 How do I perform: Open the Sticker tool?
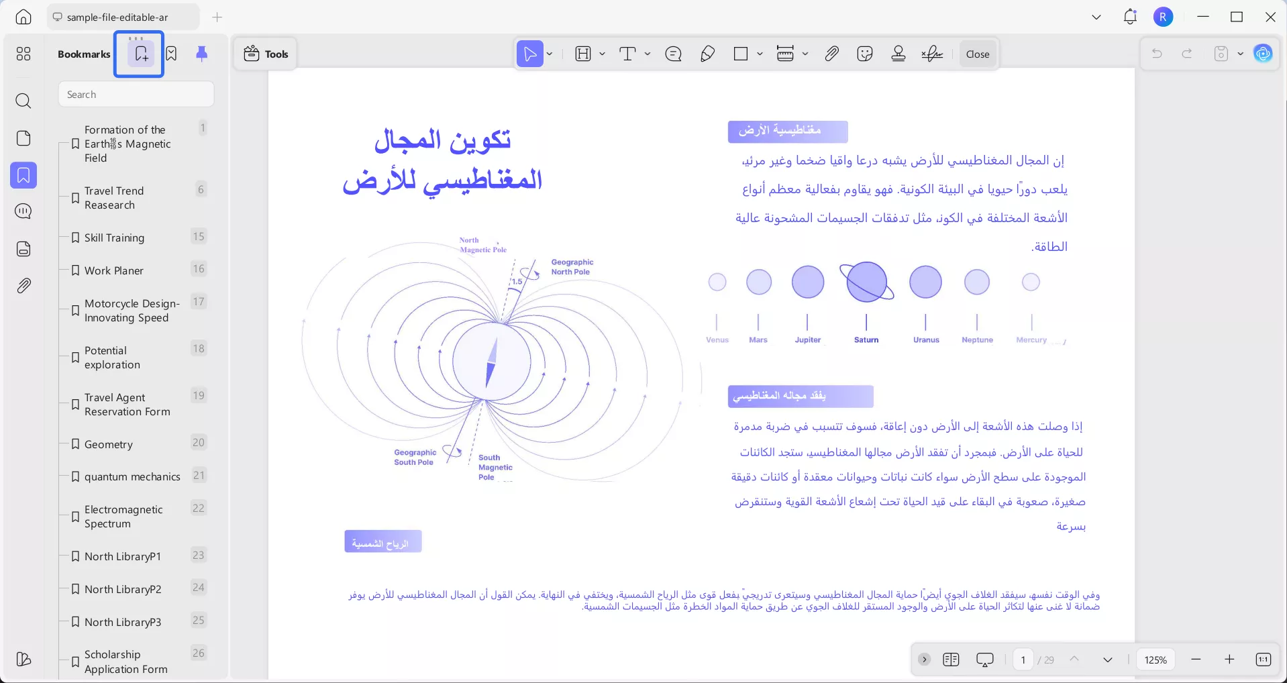[x=864, y=54]
